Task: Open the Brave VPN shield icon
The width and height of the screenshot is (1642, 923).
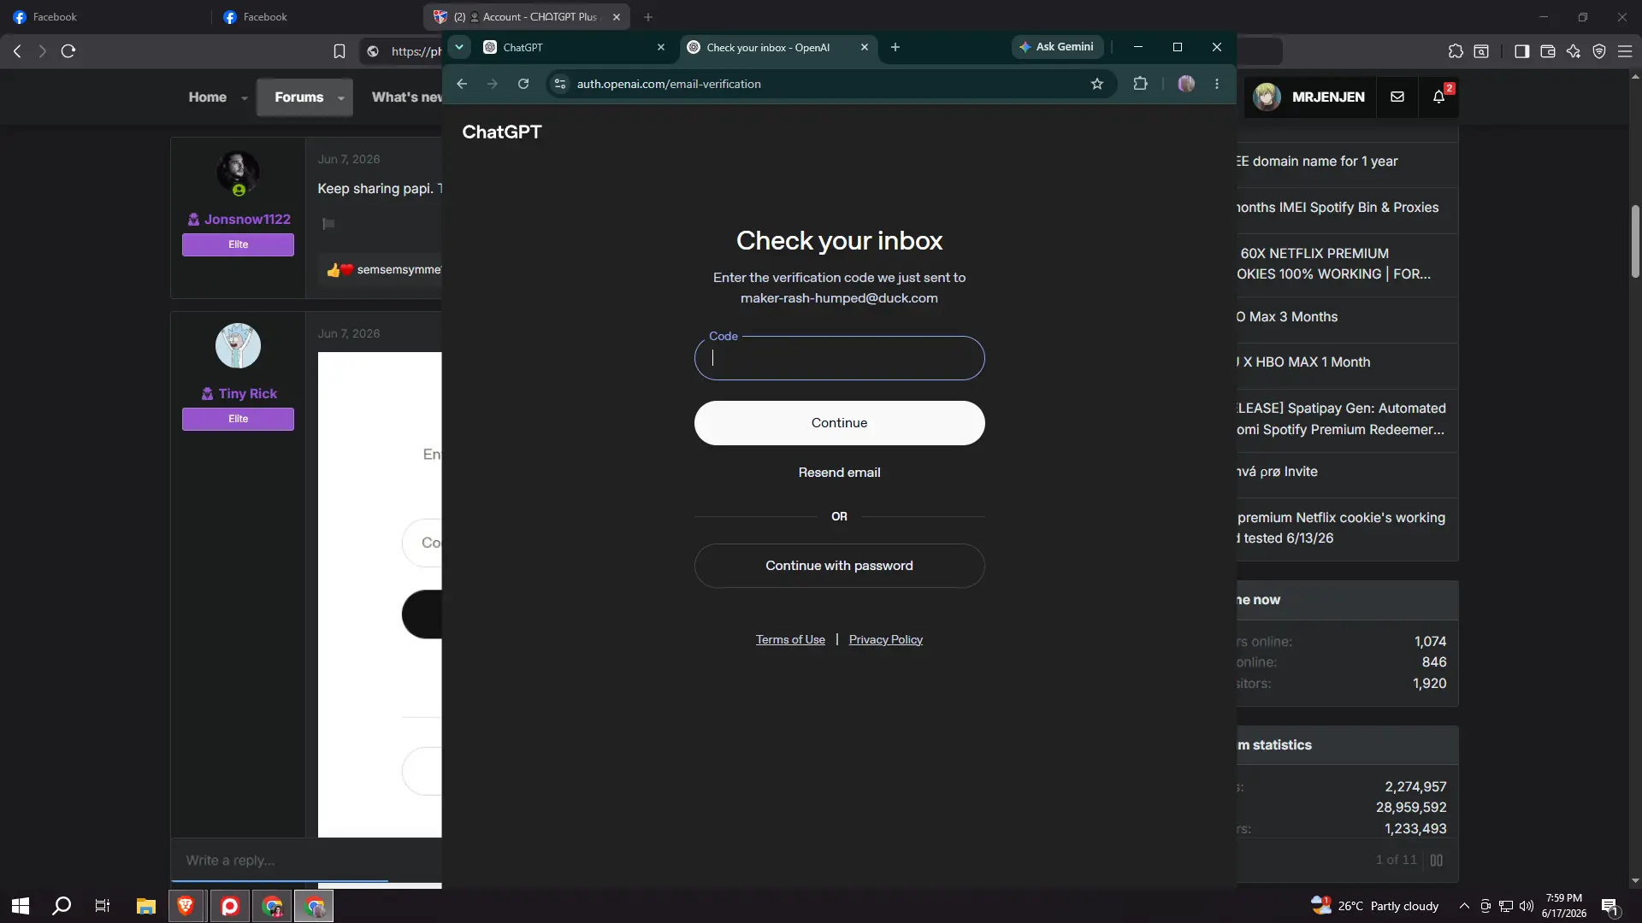Action: [x=1599, y=51]
